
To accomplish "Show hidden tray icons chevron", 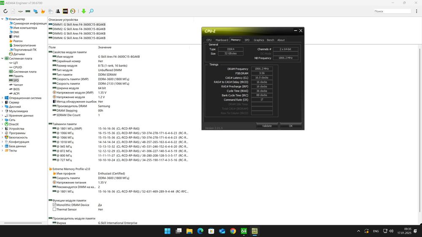I will 358,231.
